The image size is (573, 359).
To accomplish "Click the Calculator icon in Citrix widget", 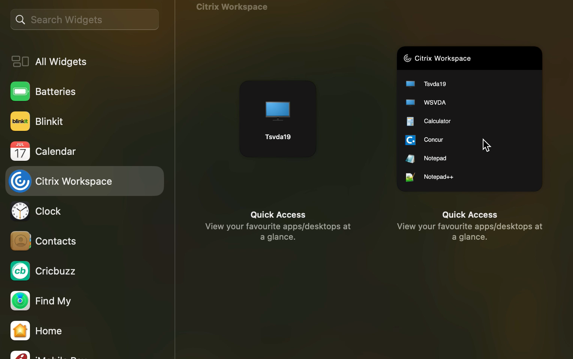I will point(410,121).
